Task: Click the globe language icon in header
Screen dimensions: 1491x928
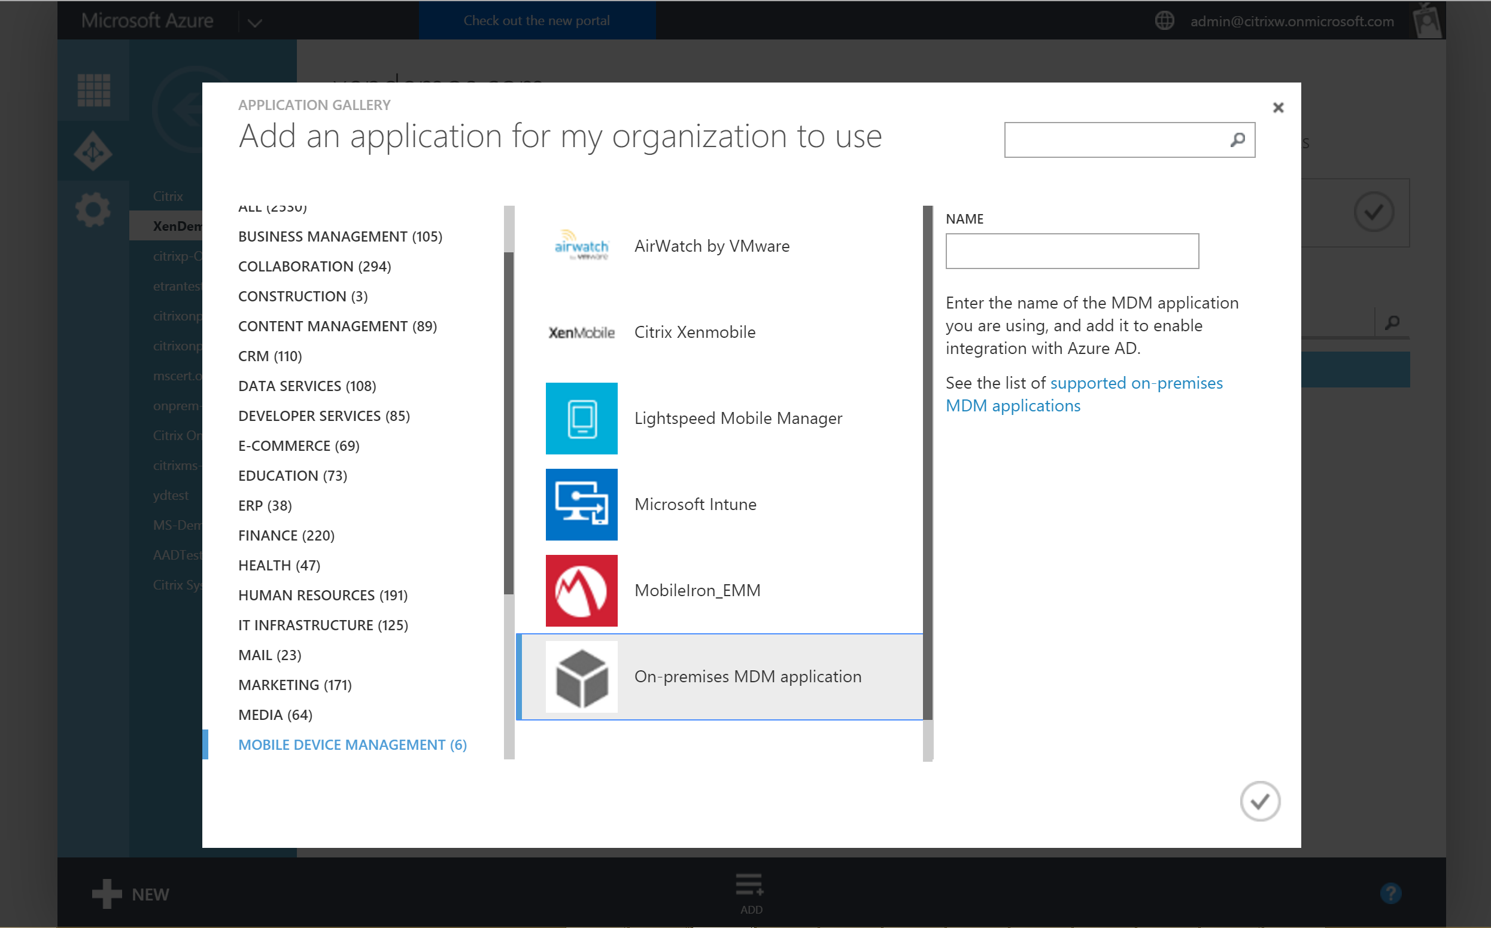Action: [1164, 21]
